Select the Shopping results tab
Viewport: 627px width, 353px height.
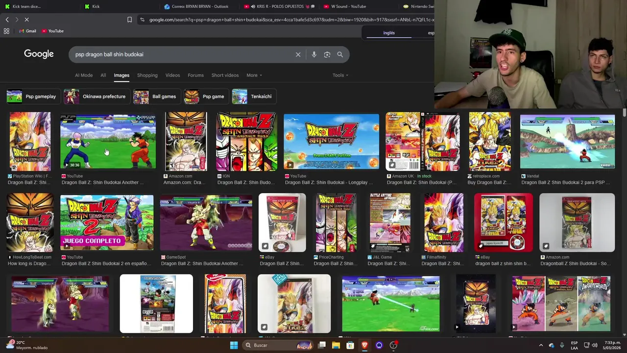coord(147,75)
